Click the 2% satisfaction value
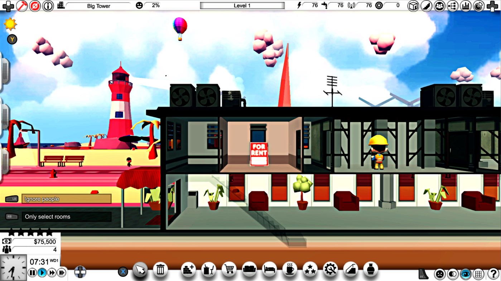This screenshot has height=281, width=501. (x=156, y=5)
